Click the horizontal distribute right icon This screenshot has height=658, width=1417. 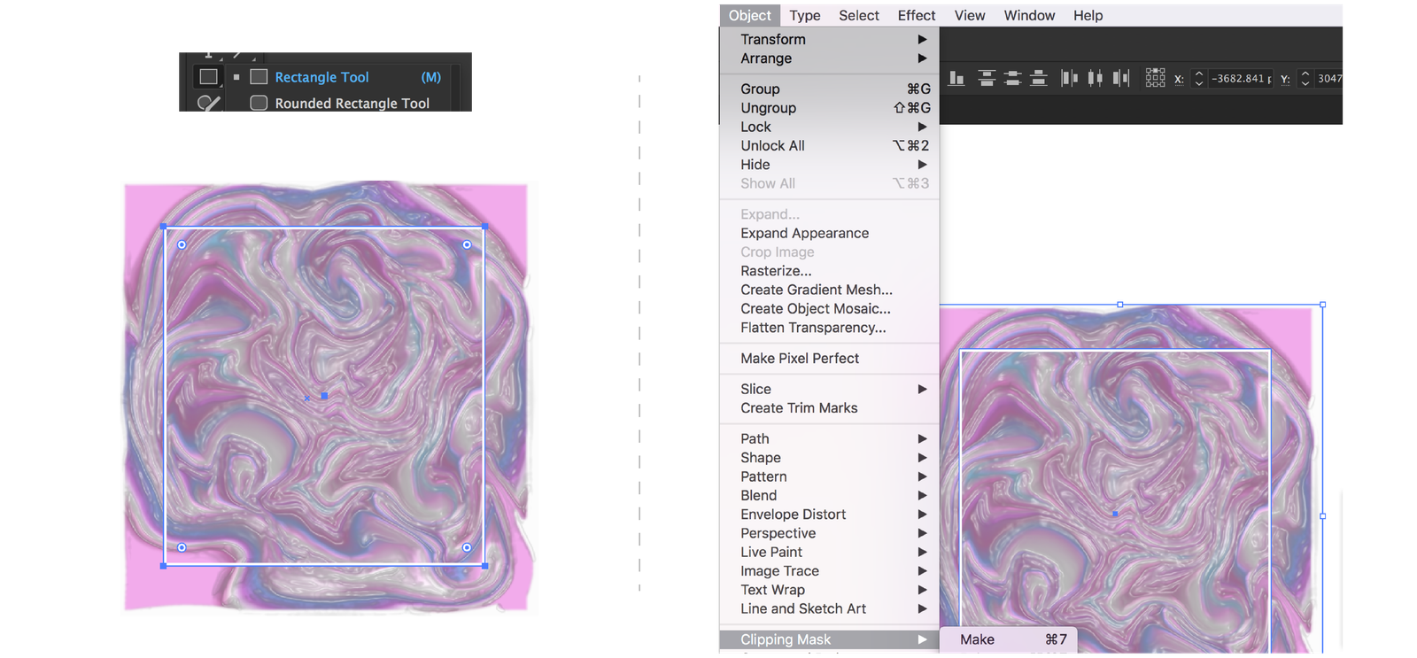pyautogui.click(x=1121, y=78)
